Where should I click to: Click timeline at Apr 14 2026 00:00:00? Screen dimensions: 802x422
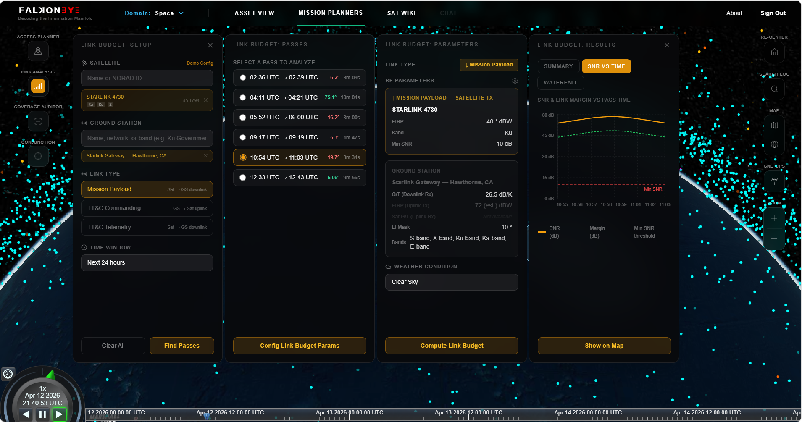pyautogui.click(x=588, y=413)
